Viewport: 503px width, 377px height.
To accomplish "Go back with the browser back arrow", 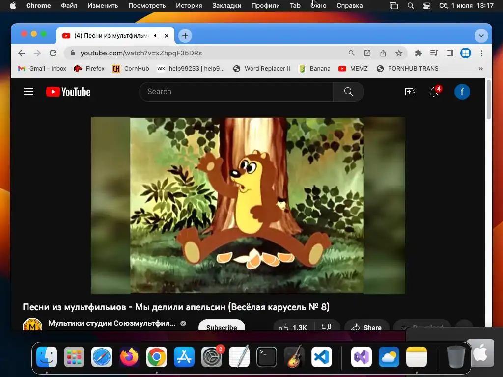I will point(22,53).
